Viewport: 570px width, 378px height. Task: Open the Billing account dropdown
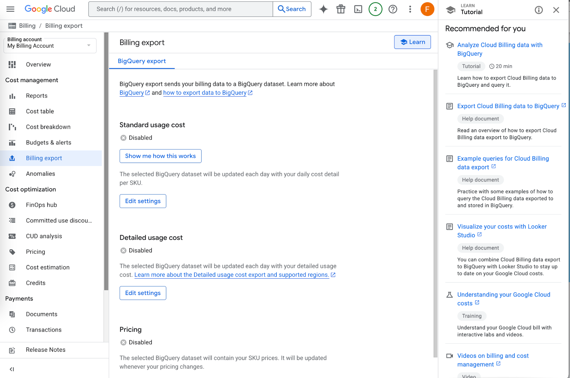(x=50, y=45)
